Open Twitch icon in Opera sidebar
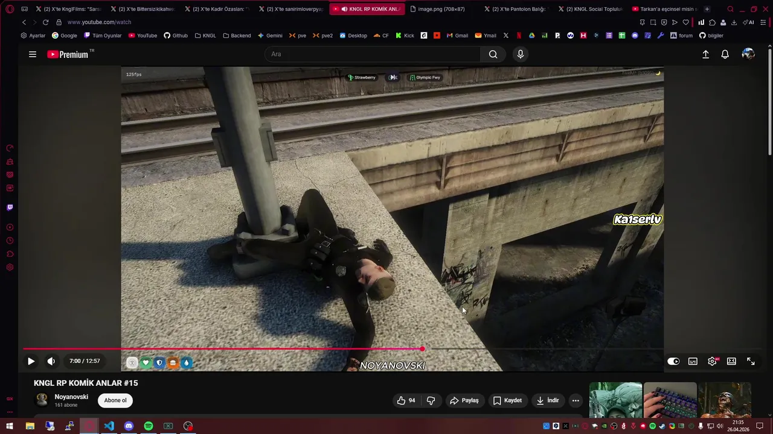Image resolution: width=773 pixels, height=434 pixels. pos(10,207)
